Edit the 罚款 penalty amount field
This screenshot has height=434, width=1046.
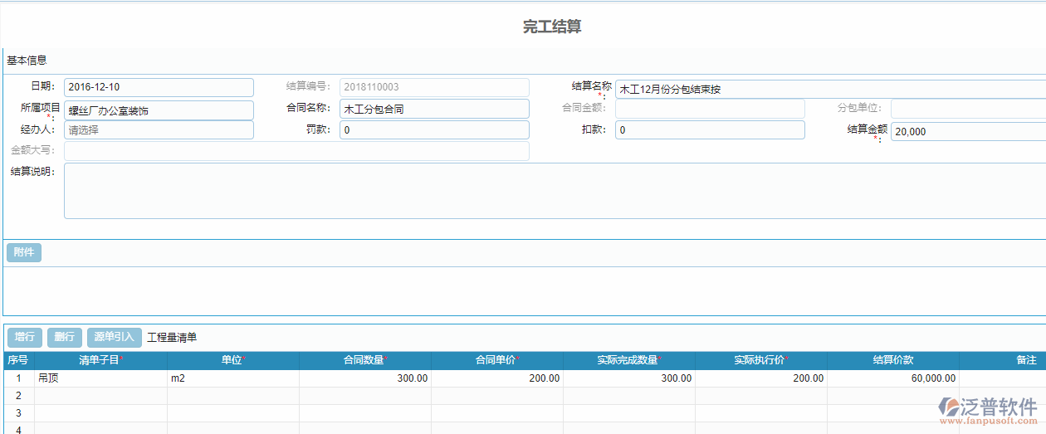(433, 130)
